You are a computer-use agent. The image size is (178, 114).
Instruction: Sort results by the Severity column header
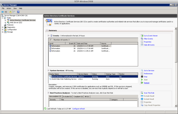(54, 100)
